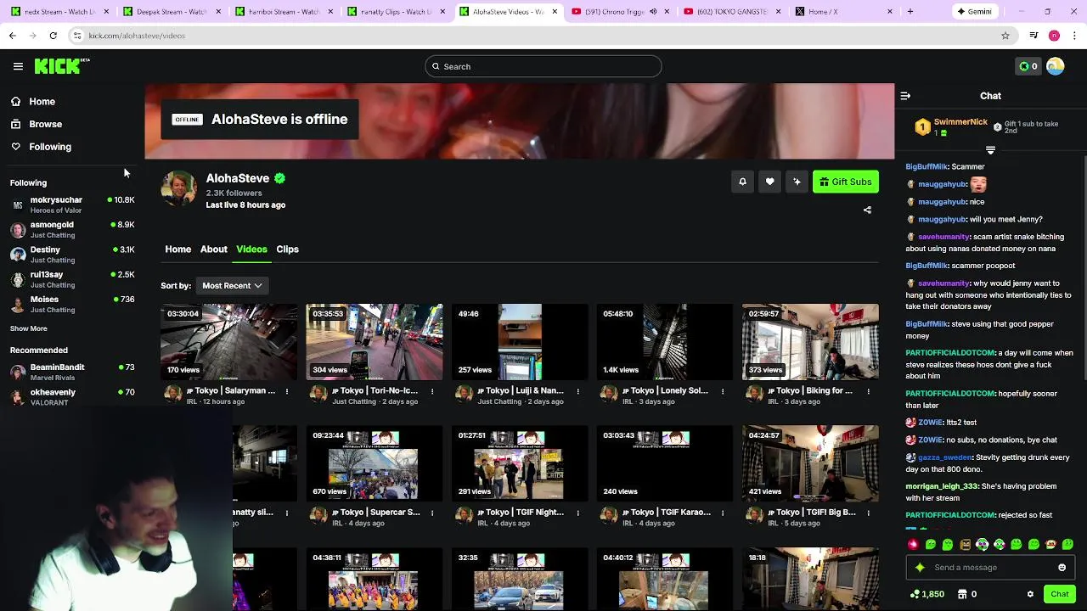Screen dimensions: 1087x611
Task: Open the emoji picker in chat box
Action: (1062, 568)
